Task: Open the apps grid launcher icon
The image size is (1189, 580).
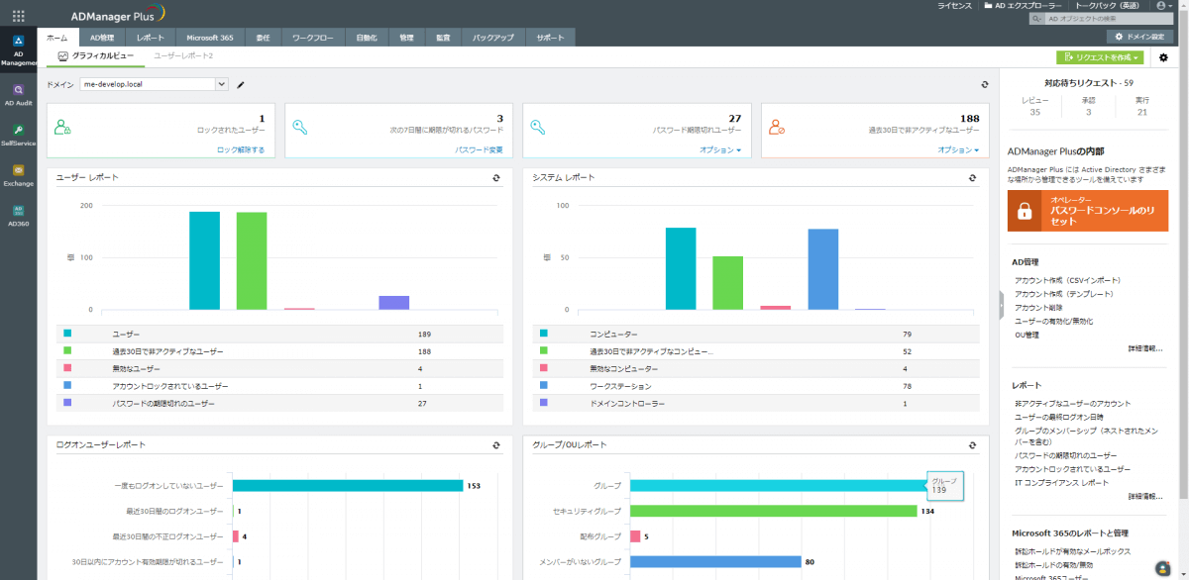Action: 18,16
